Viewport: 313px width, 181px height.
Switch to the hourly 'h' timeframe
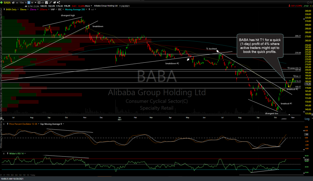coord(26,3)
